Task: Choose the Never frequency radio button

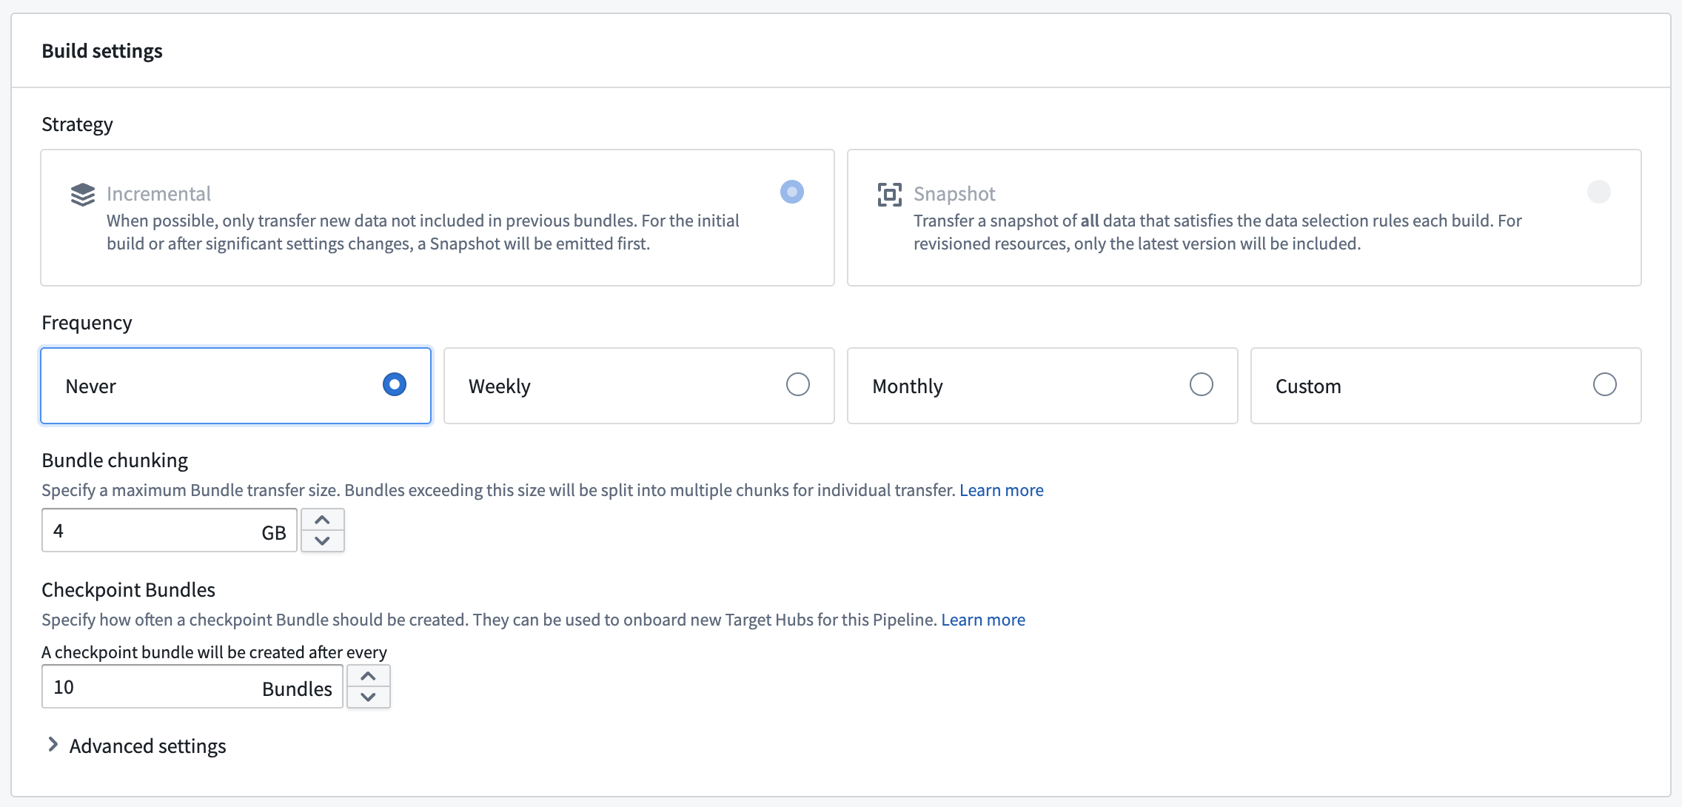Action: (x=394, y=384)
